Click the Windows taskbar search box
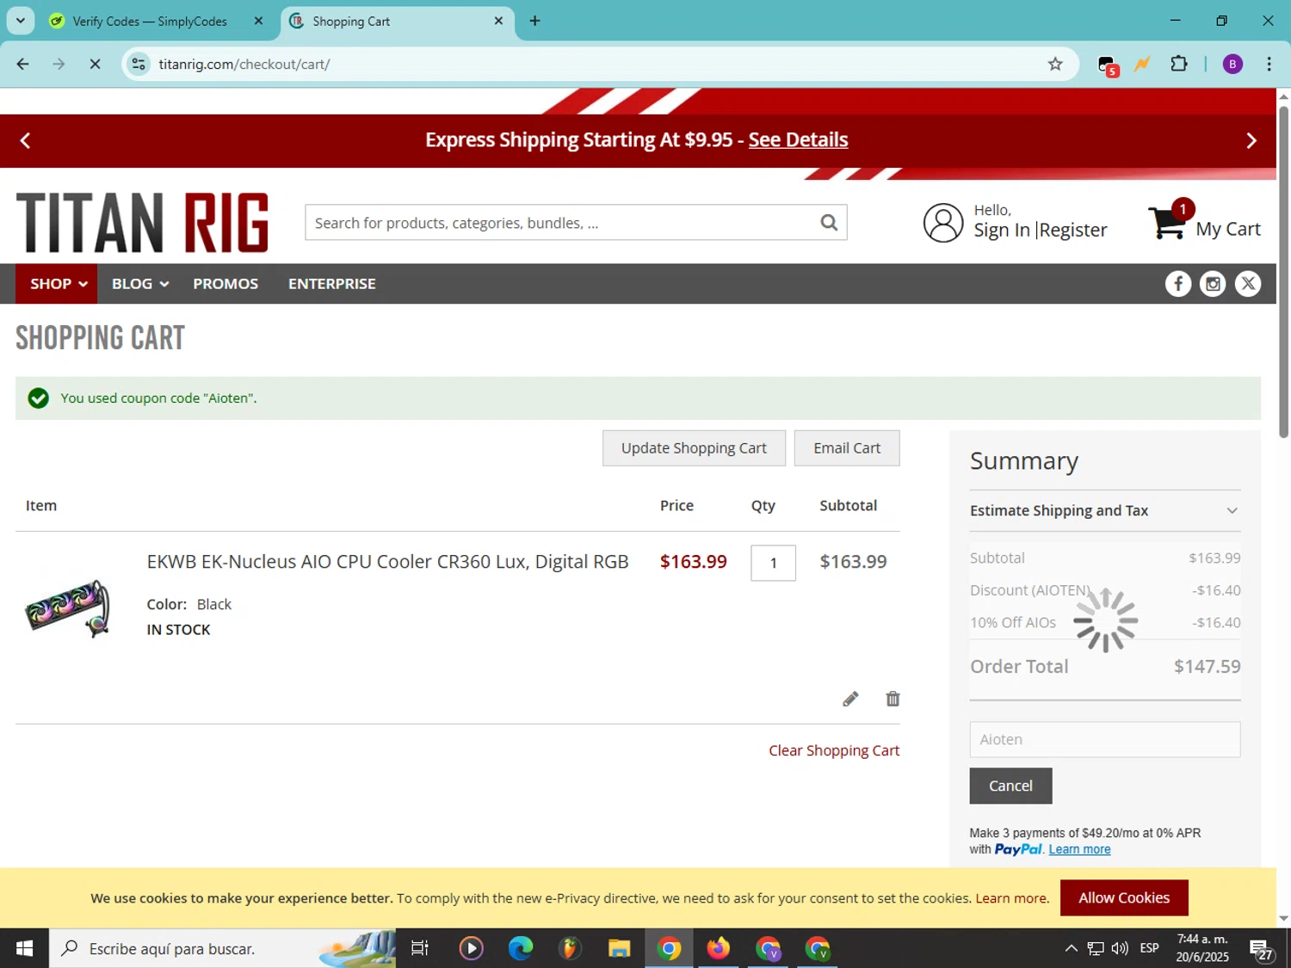The height and width of the screenshot is (968, 1291). tap(222, 948)
